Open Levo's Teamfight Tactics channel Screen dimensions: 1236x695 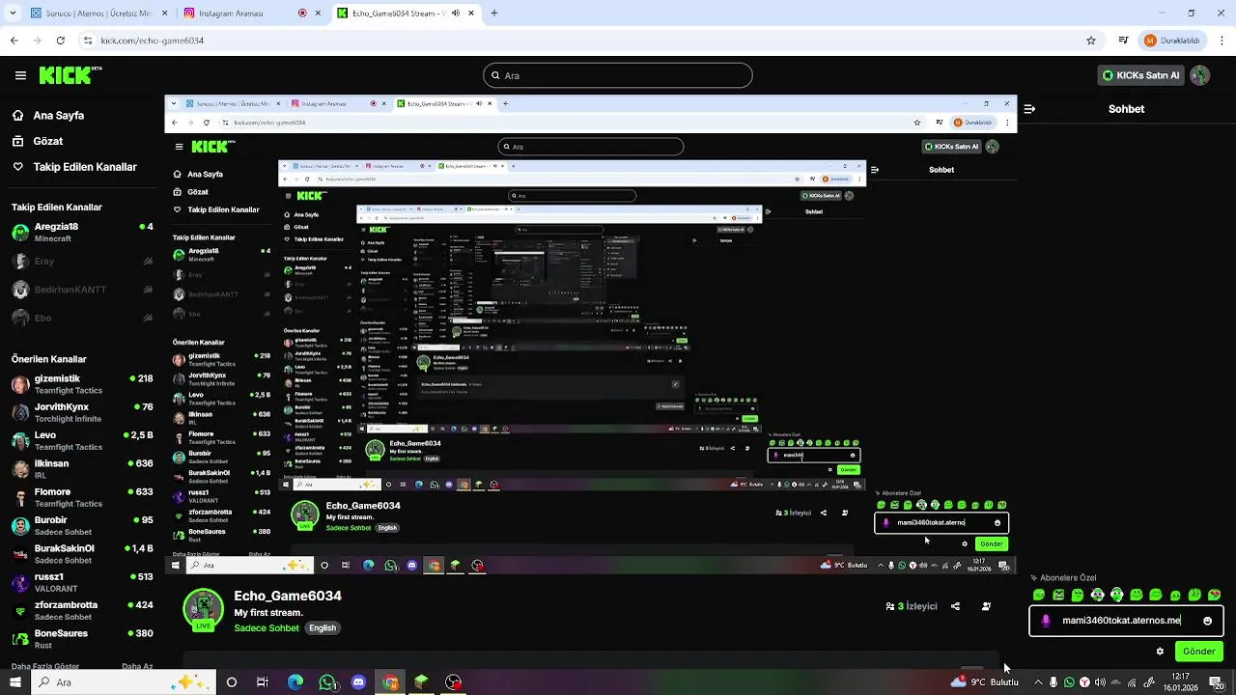82,440
